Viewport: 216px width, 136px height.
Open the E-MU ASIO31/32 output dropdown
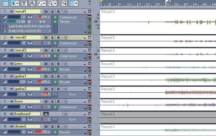tap(50, 31)
